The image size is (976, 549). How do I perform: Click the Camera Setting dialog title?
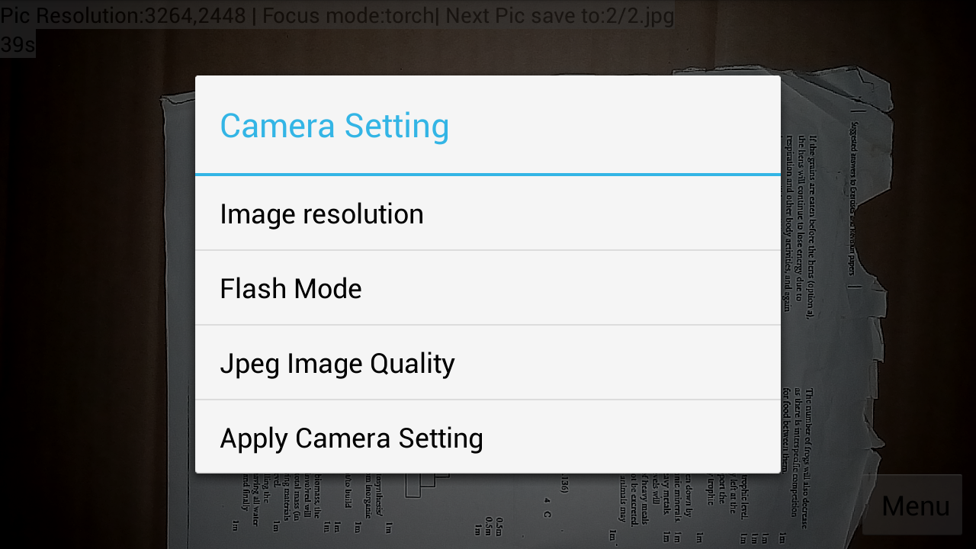334,126
